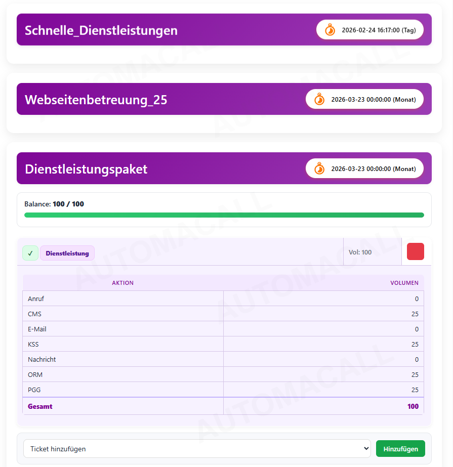The image size is (453, 467).
Task: Sort by the VOLUMEN column header
Action: [404, 283]
